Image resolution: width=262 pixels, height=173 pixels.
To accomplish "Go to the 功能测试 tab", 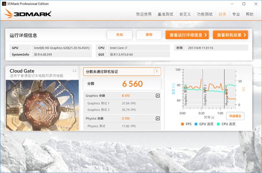I will pyautogui.click(x=205, y=14).
